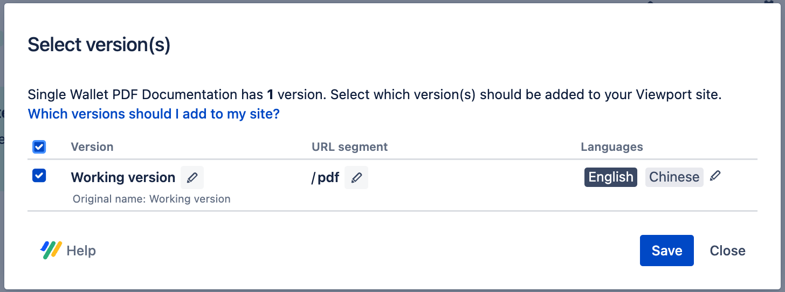
Task: Close the Select version(s) dialog
Action: click(727, 251)
